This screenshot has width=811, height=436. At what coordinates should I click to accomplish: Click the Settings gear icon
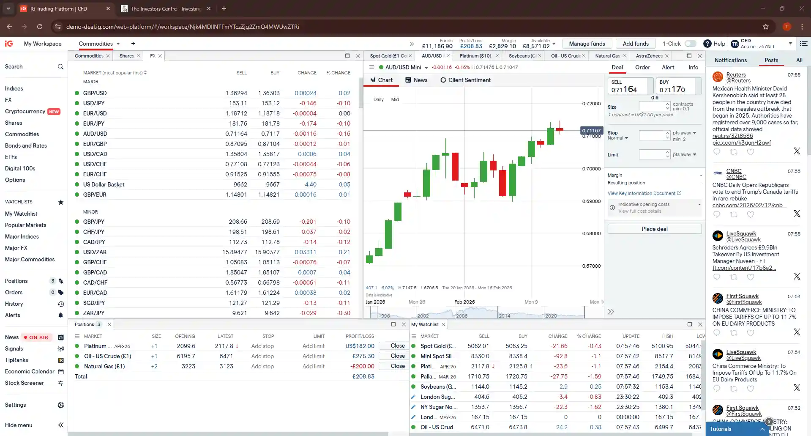(61, 405)
